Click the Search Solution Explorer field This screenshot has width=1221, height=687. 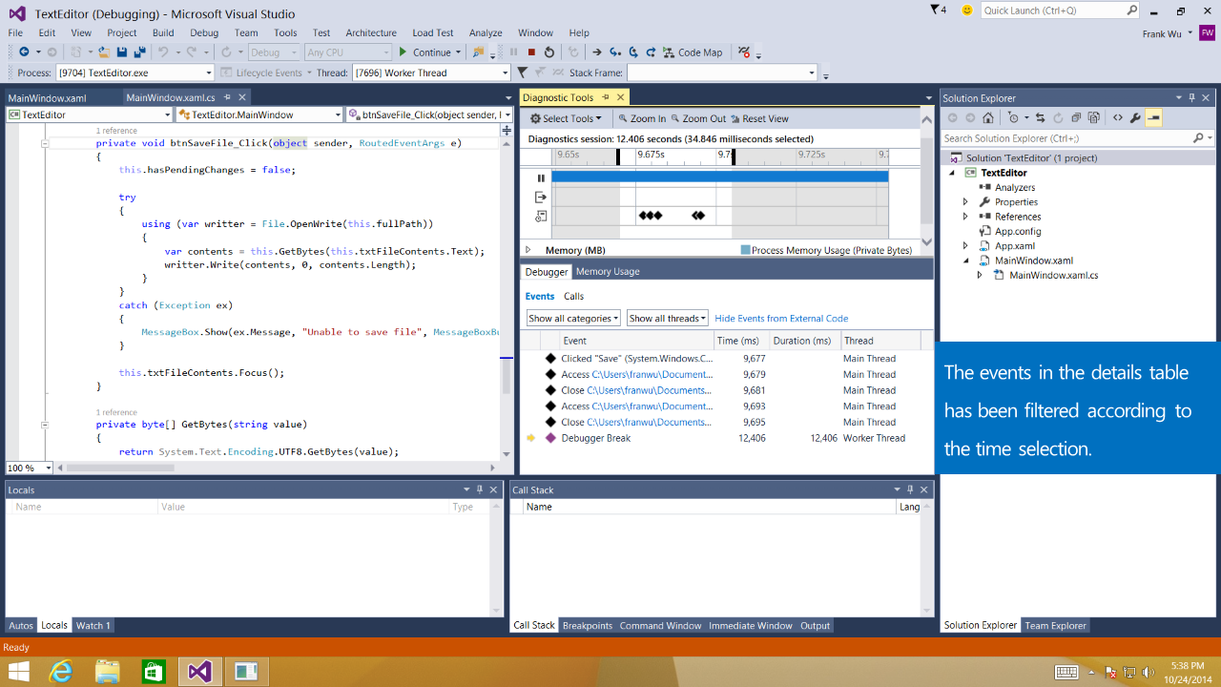coord(1077,138)
